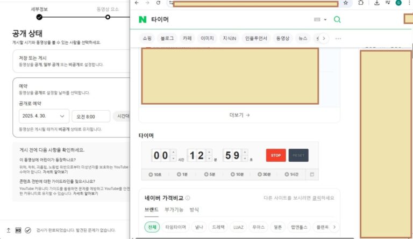Open the 뉴스 search tab
Viewport: 413px width, 239px height.
pos(303,38)
